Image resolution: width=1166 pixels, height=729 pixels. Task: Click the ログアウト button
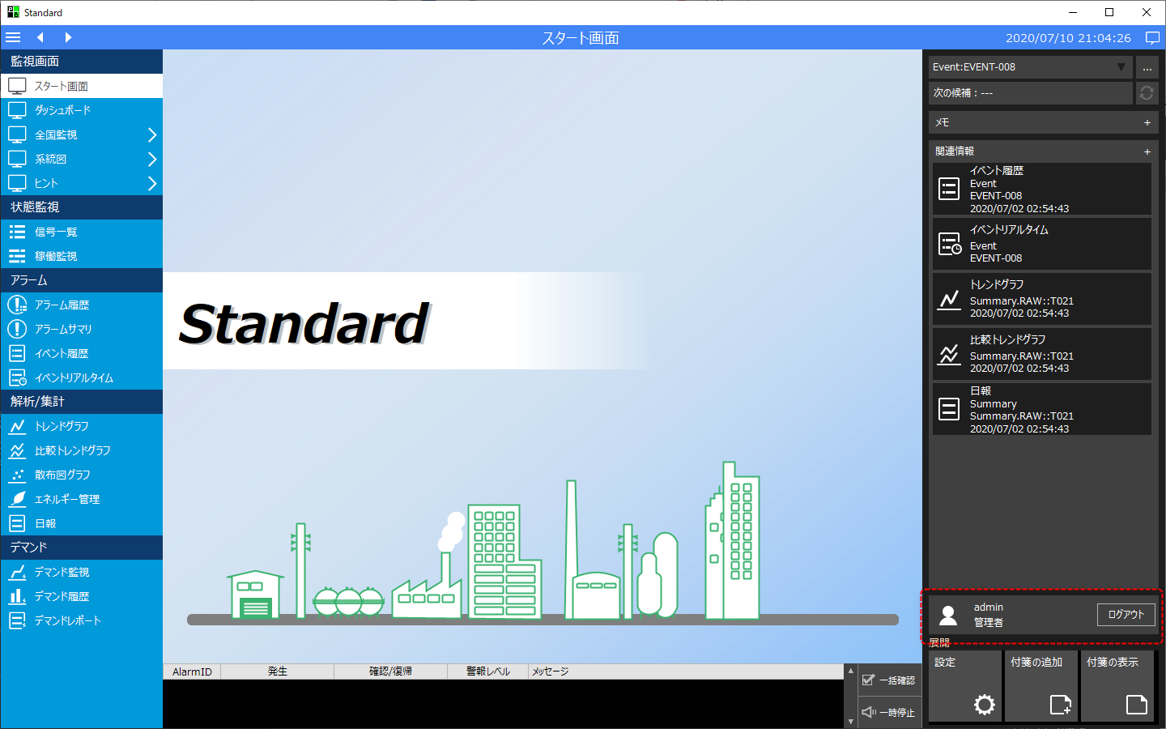(x=1126, y=615)
